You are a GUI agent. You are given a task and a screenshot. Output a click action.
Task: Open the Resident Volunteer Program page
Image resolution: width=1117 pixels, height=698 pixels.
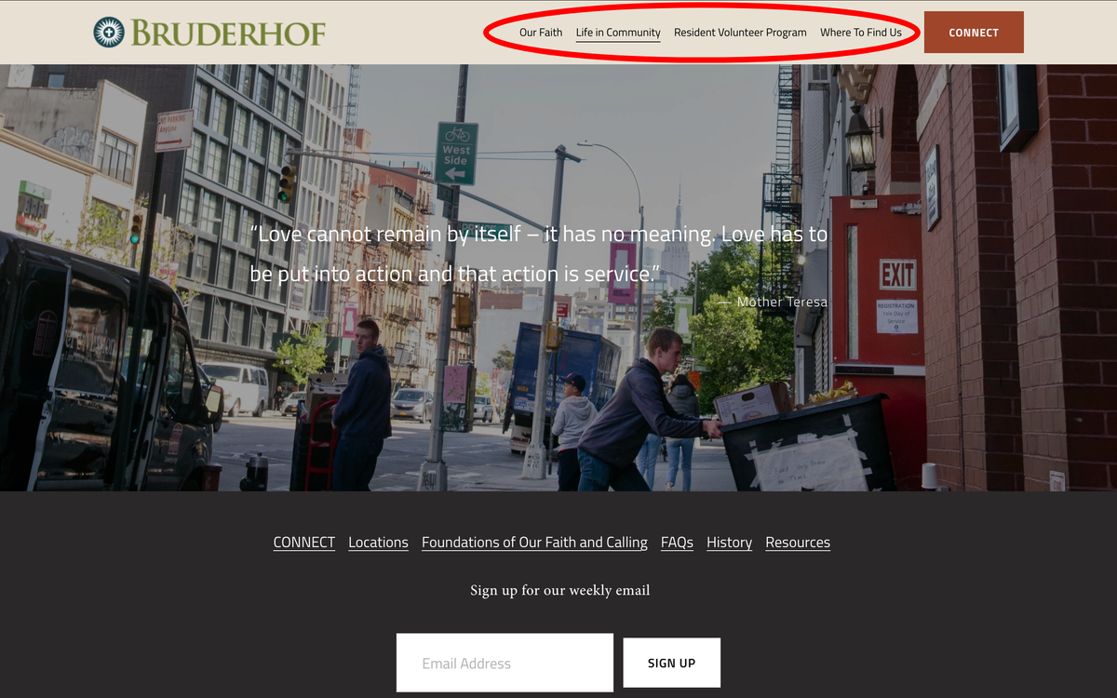click(740, 33)
